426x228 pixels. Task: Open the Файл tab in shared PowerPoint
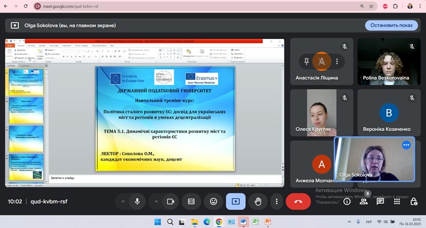click(x=10, y=45)
